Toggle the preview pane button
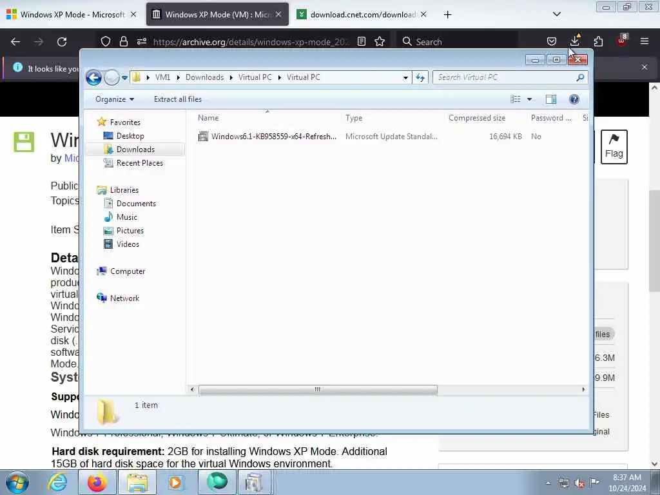The image size is (660, 495). click(x=551, y=99)
